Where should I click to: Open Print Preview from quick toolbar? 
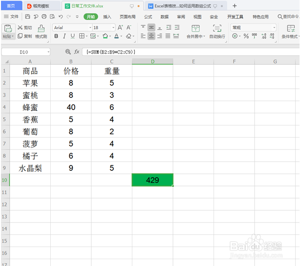[x=52, y=17]
